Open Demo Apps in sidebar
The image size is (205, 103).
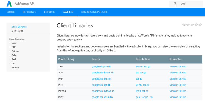(17, 31)
